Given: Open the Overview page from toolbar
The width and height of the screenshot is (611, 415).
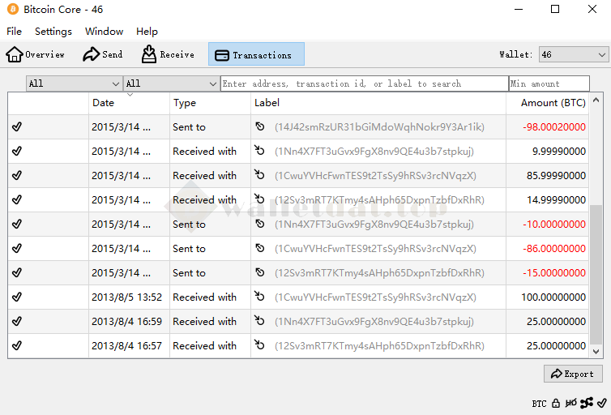Looking at the screenshot, I should pos(36,54).
